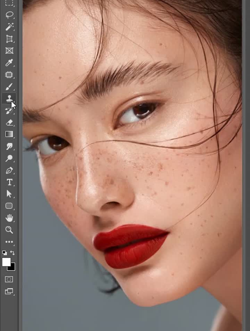Open the Edit Toolbar three-dots menu
Screen dimensions: 250x331
tap(9, 242)
